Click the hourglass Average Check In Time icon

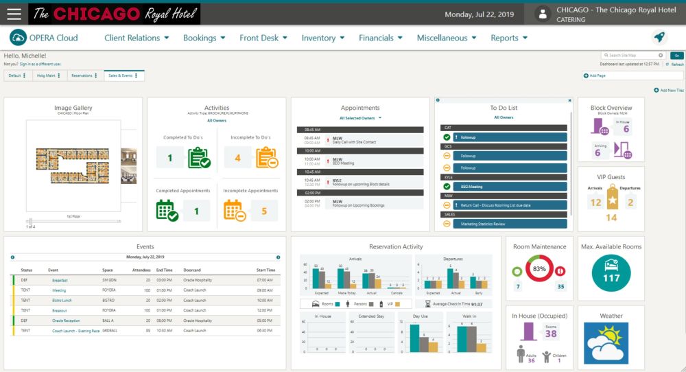click(x=428, y=304)
